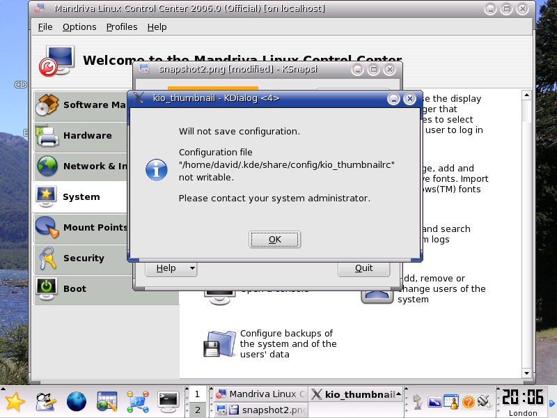Select the Boot category
Screen dimensions: 557x418
point(106,289)
